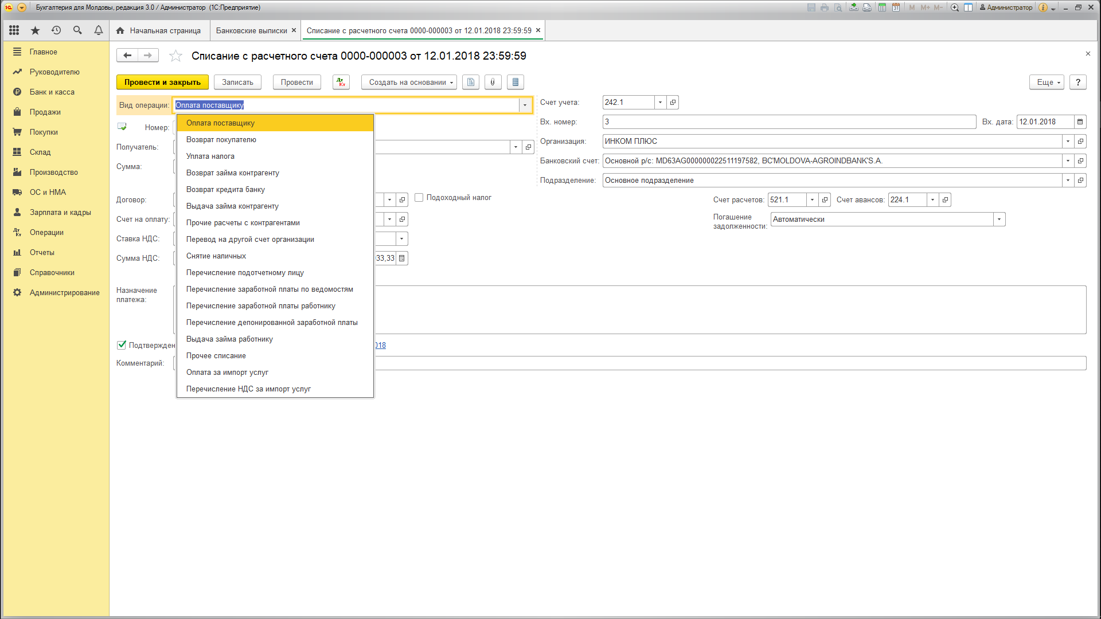Viewport: 1101px width, 619px height.
Task: Expand the Счет авансов 224.1 dropdown arrow
Action: point(933,199)
